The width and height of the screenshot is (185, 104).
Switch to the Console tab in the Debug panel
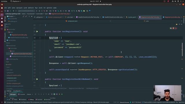22,94
